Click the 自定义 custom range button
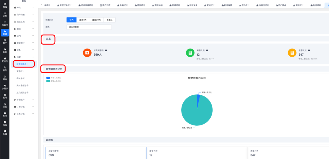 click(110, 20)
